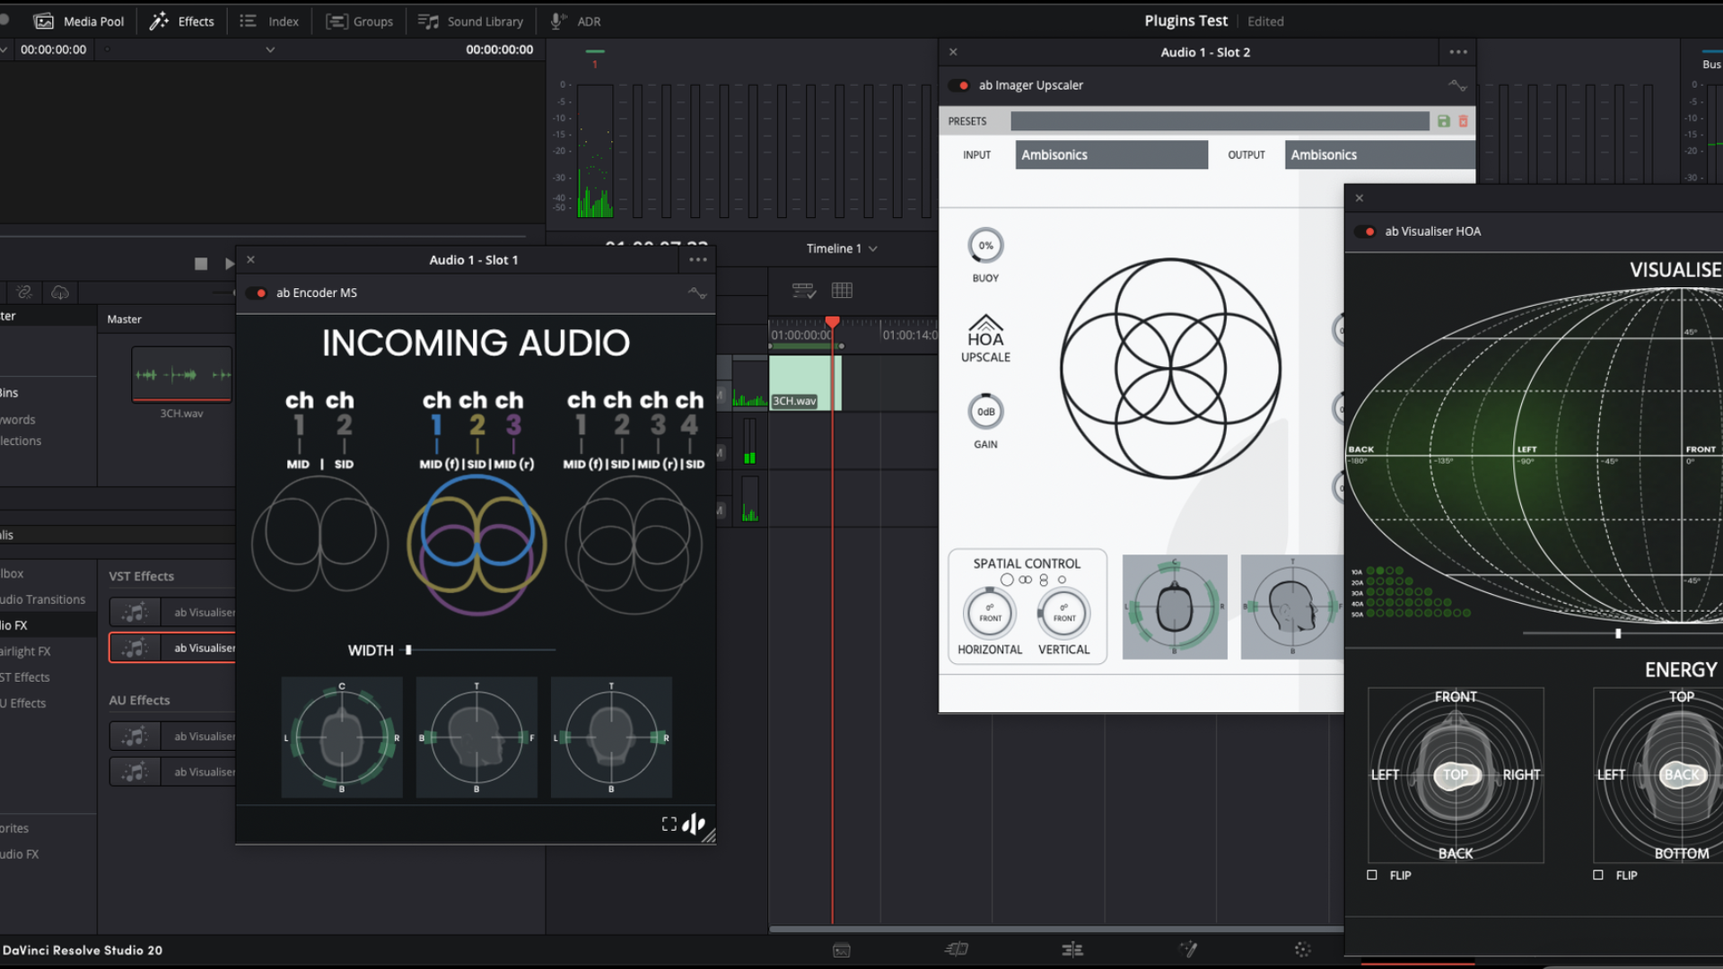Open the INPUT Ambisonics dropdown

pos(1112,155)
